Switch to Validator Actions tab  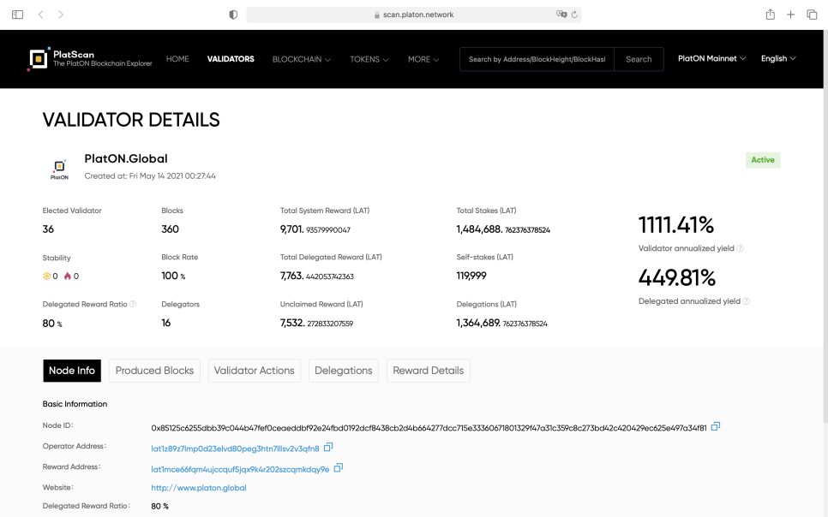(255, 371)
